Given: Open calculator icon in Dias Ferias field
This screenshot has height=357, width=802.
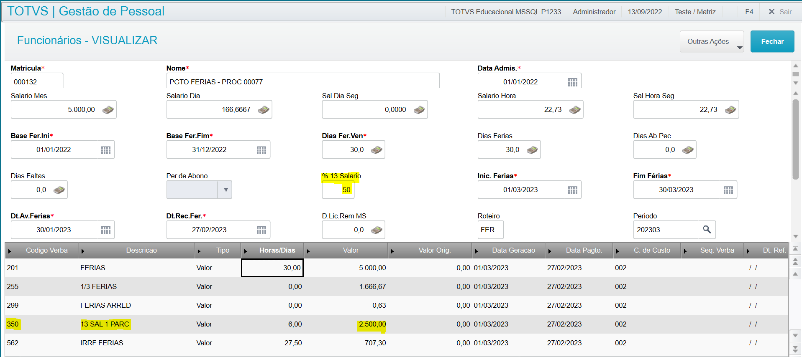Looking at the screenshot, I should pos(532,150).
